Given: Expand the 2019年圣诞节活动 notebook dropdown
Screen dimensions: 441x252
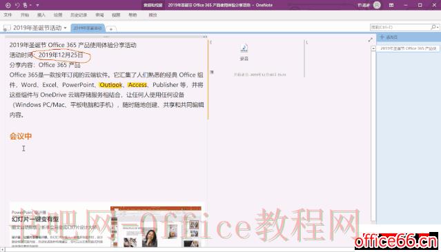Looking at the screenshot, I should click(x=66, y=28).
